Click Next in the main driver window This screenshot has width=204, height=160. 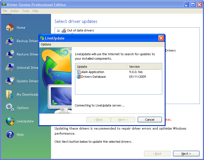pyautogui.click(x=186, y=154)
